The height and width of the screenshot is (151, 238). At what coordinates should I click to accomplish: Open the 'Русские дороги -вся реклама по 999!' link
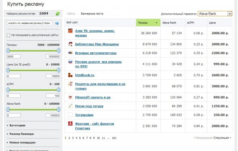click(x=98, y=64)
